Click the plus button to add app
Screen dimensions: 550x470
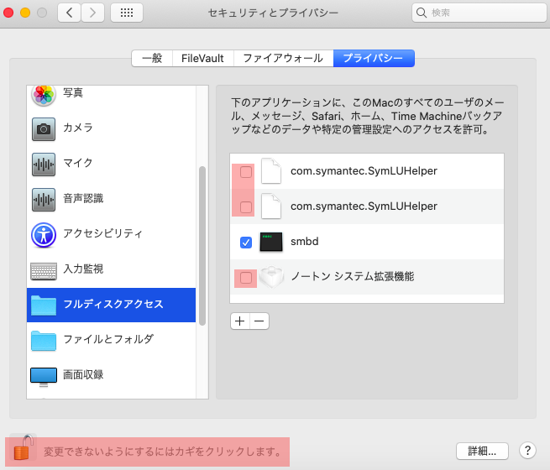coord(240,321)
